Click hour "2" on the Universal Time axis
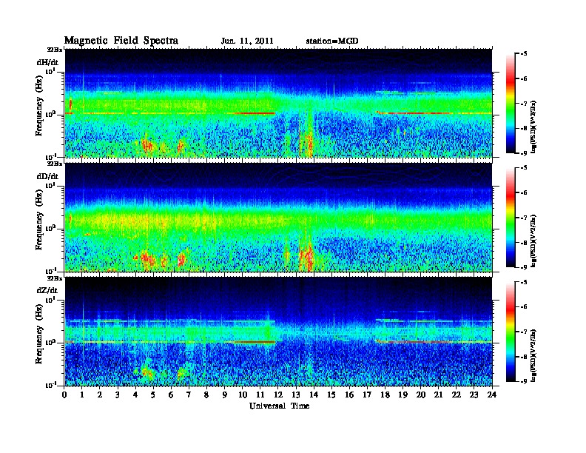Screen dimensions: 586x453 click(x=100, y=395)
